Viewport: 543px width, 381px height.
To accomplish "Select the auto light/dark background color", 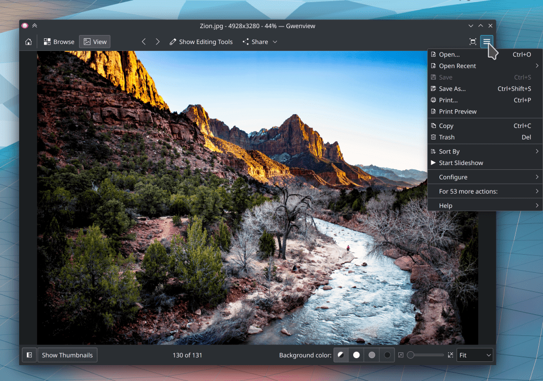I will click(x=341, y=355).
